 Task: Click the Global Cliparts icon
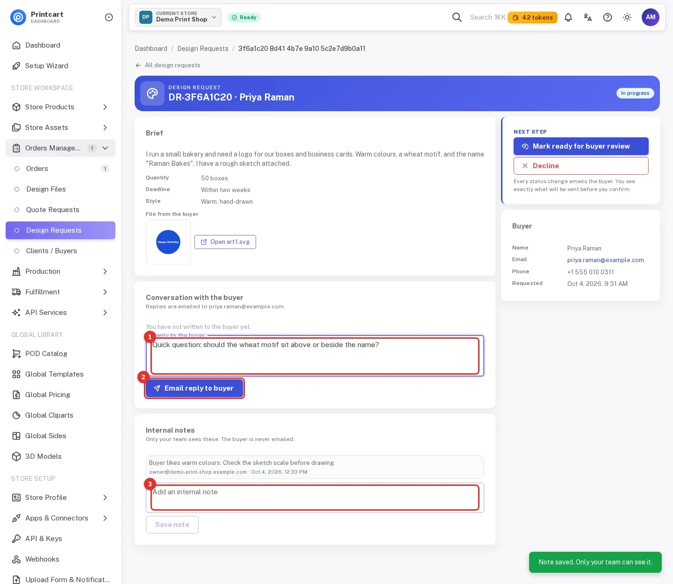16,415
